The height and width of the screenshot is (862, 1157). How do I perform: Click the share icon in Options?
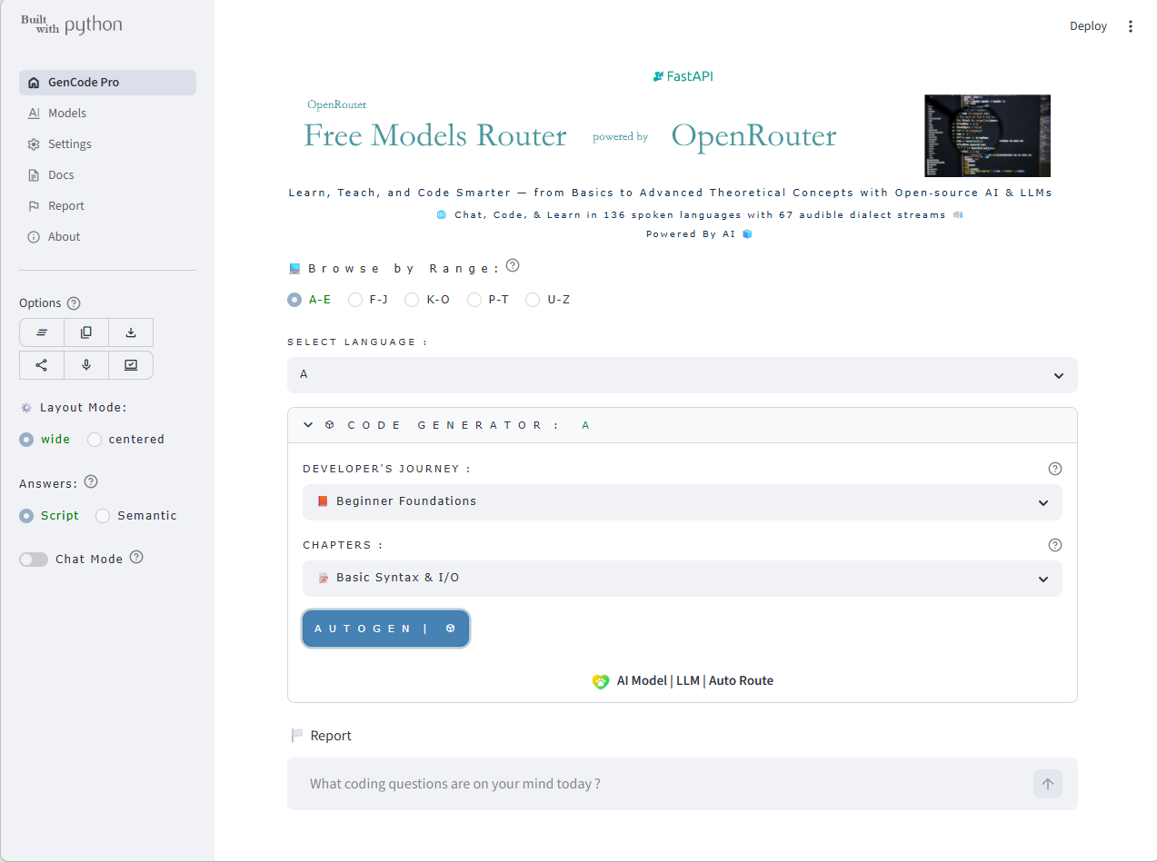(42, 365)
